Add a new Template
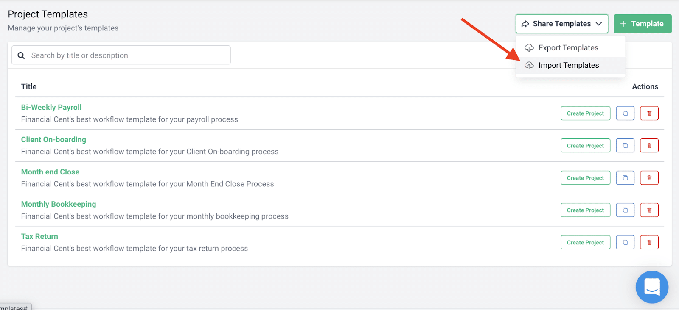The height and width of the screenshot is (310, 679). click(x=643, y=24)
